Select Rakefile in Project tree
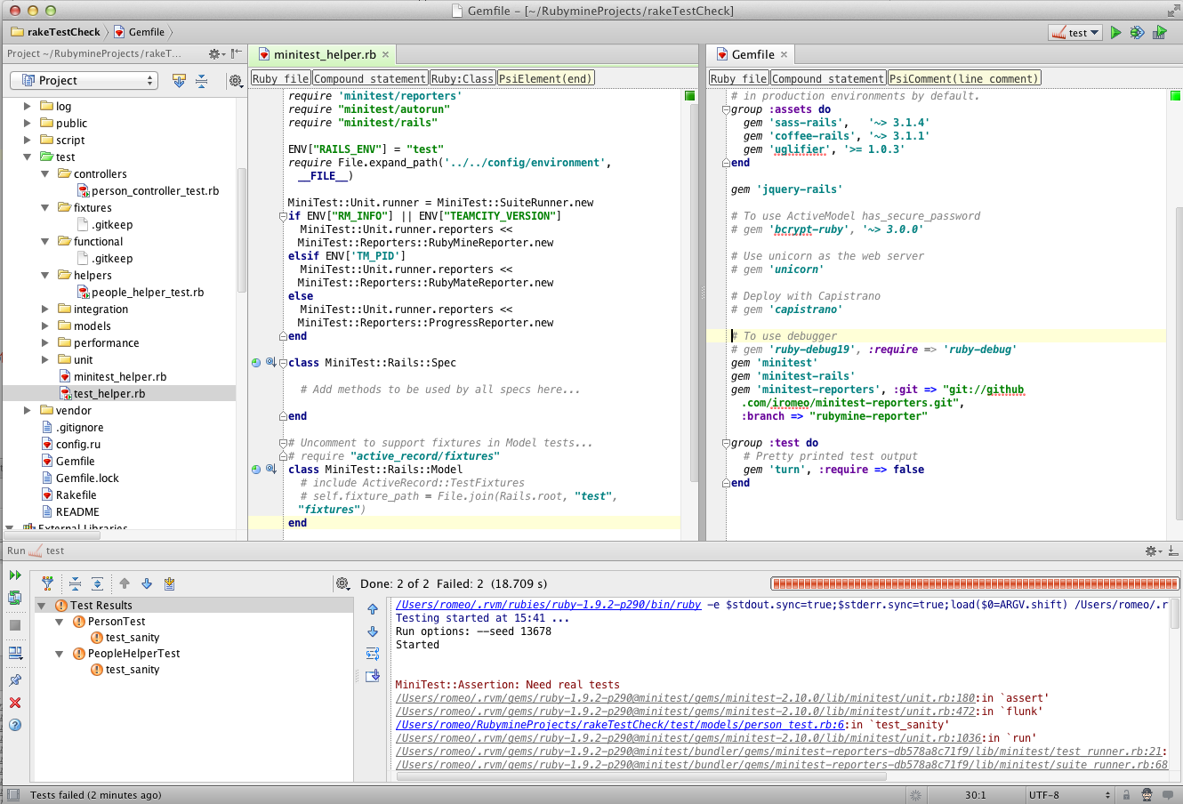The width and height of the screenshot is (1183, 804). click(x=68, y=494)
